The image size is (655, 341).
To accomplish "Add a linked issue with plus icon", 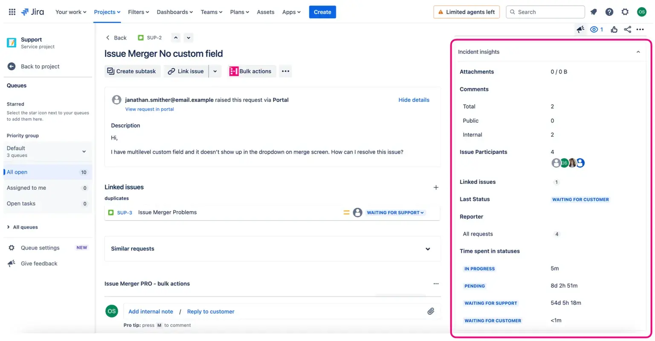I will (x=436, y=187).
